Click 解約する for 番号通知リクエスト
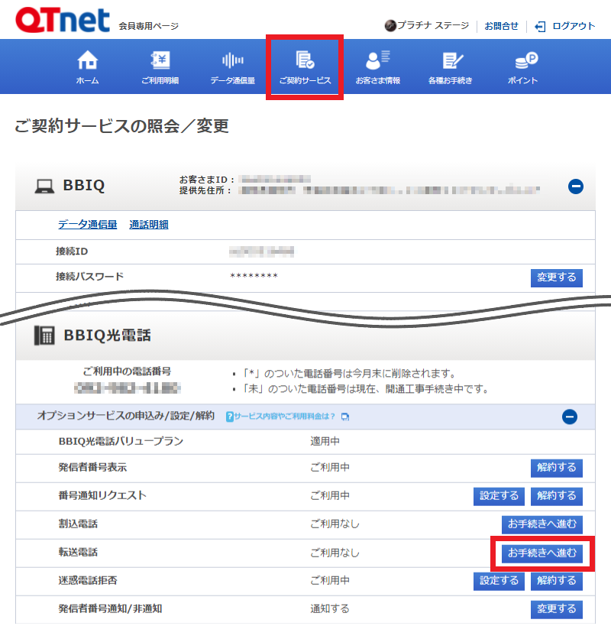 556,496
